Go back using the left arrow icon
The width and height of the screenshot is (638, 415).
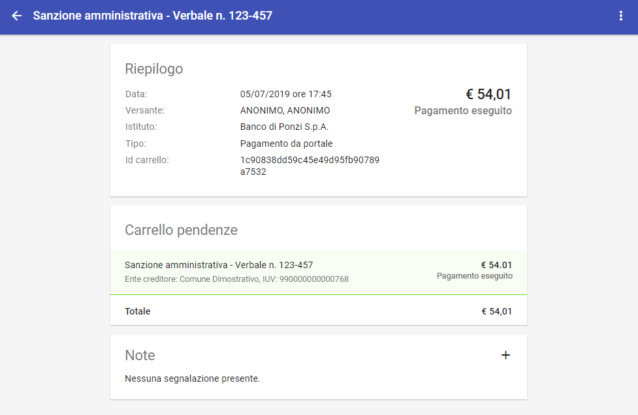click(17, 16)
